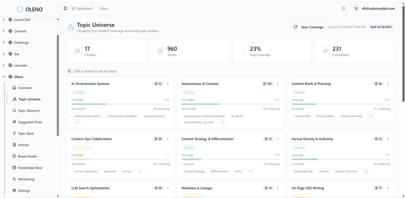Click the Topic Research magnifier icon
Image resolution: width=405 pixels, height=198 pixels.
(14, 111)
